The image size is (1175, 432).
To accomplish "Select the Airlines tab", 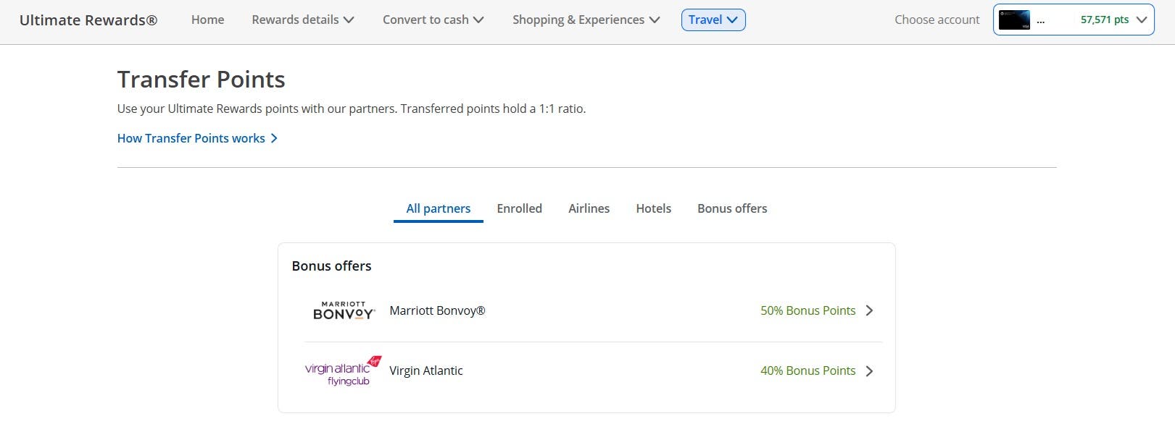I will click(x=589, y=208).
